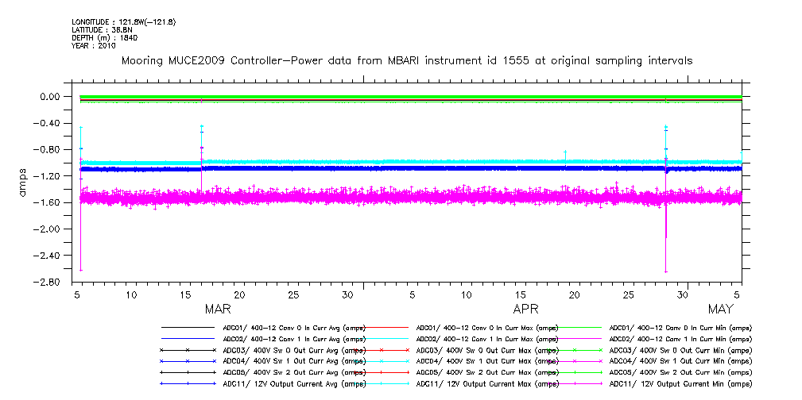Click the YEAR 2010 metadata text
This screenshot has width=802, height=400.
pos(94,45)
